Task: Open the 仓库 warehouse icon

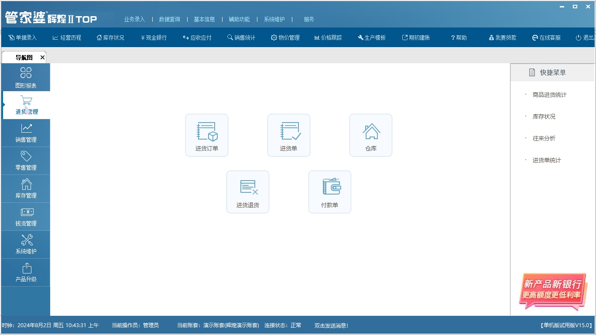Action: [370, 135]
